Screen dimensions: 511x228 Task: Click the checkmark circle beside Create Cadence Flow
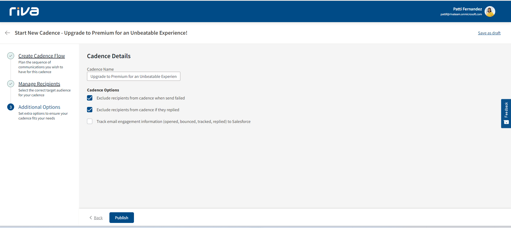(11, 56)
